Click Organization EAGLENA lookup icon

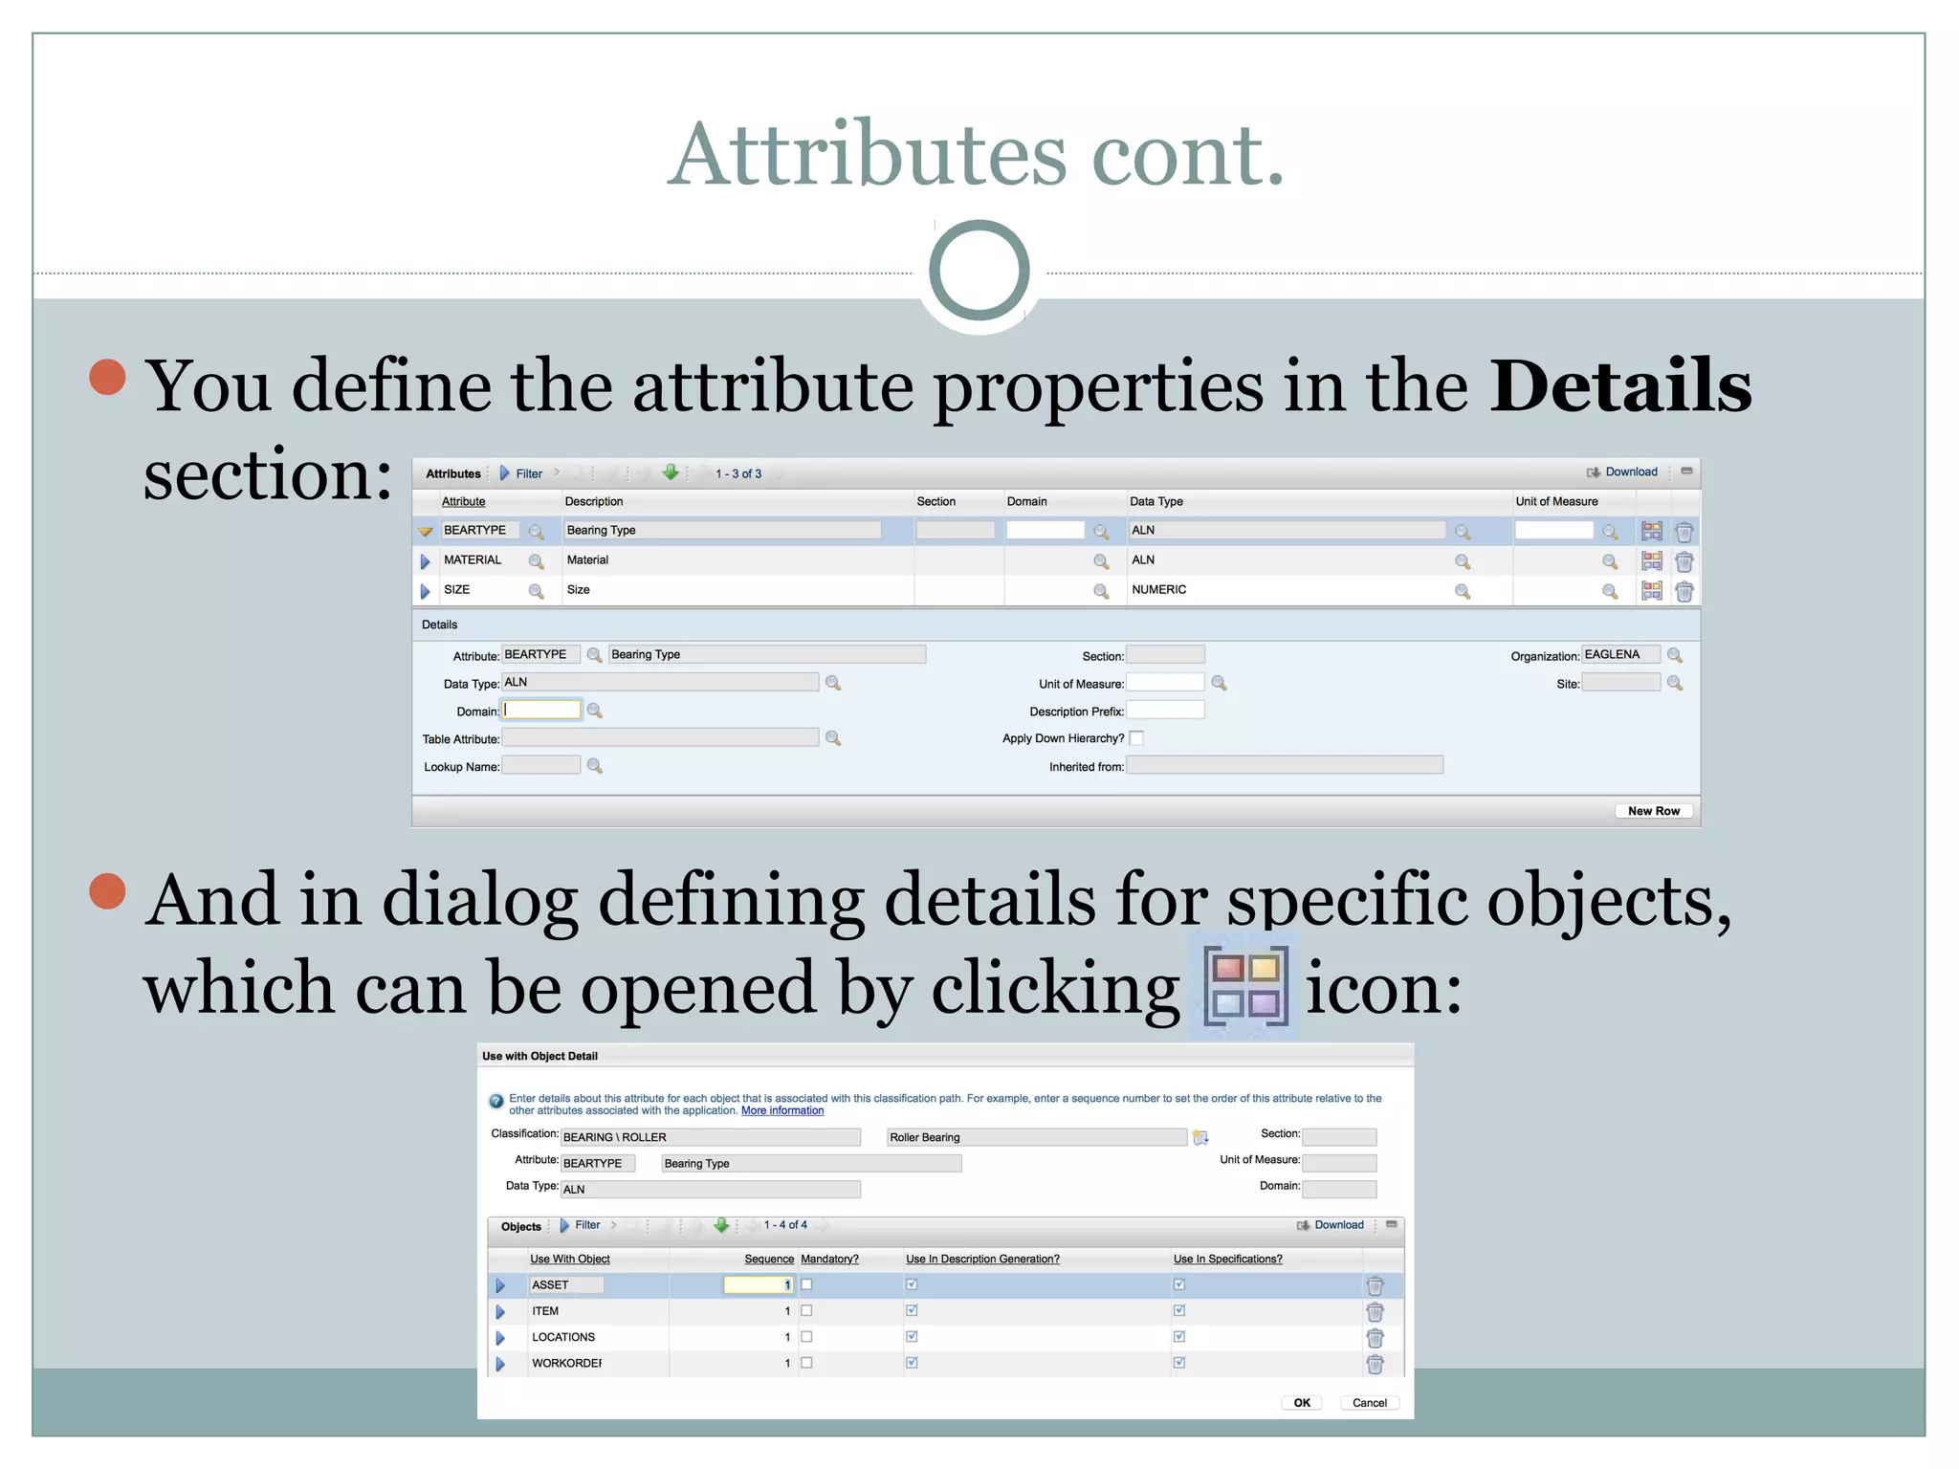pos(1675,655)
